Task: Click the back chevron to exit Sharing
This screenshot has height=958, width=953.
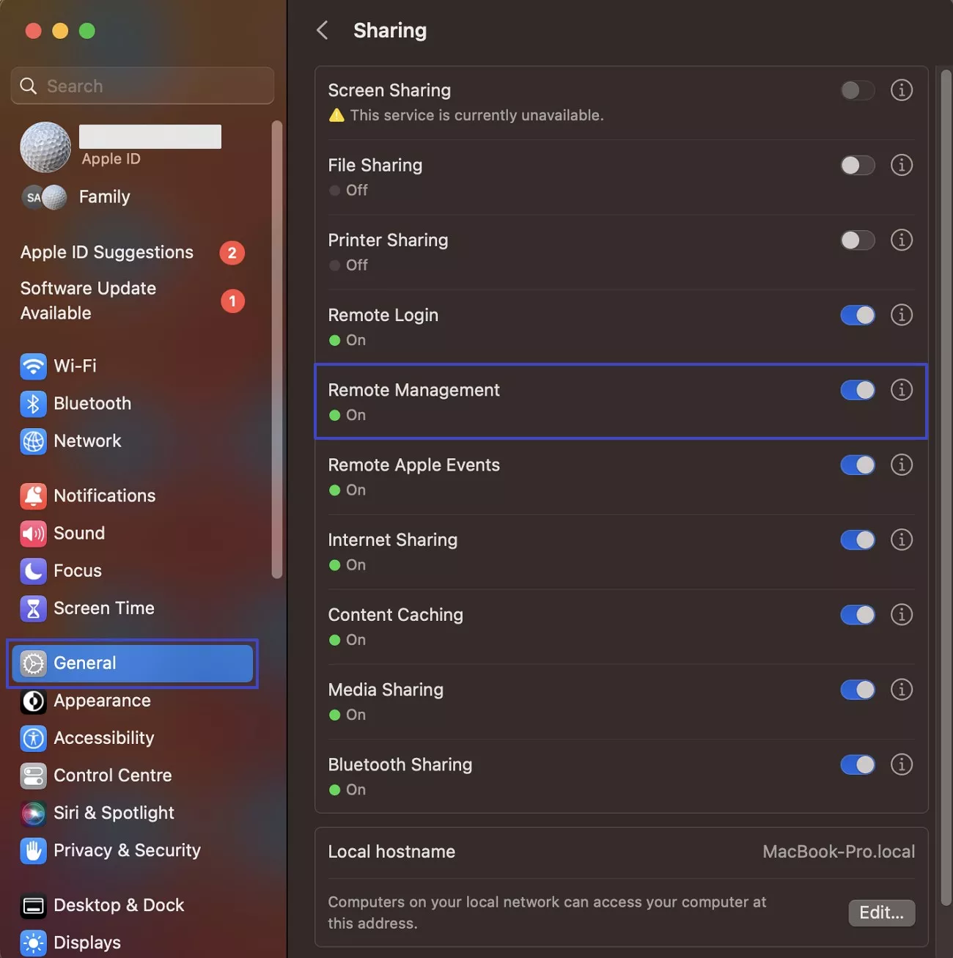Action: click(x=323, y=30)
